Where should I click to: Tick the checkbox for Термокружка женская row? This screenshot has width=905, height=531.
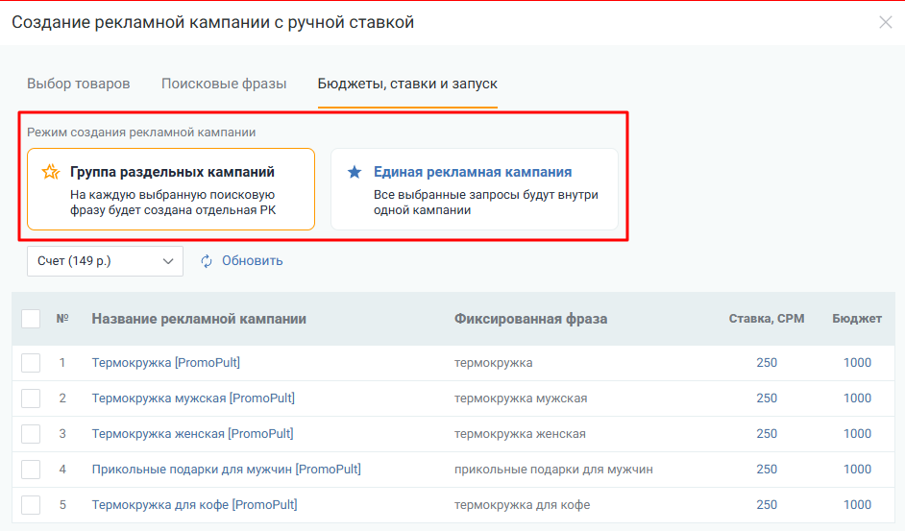[31, 434]
